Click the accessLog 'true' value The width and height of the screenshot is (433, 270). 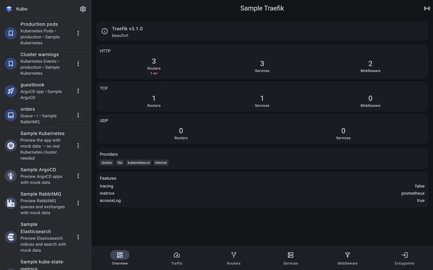coord(421,201)
